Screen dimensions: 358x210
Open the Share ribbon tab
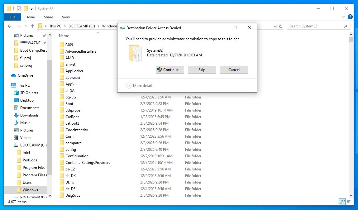[x=48, y=17]
